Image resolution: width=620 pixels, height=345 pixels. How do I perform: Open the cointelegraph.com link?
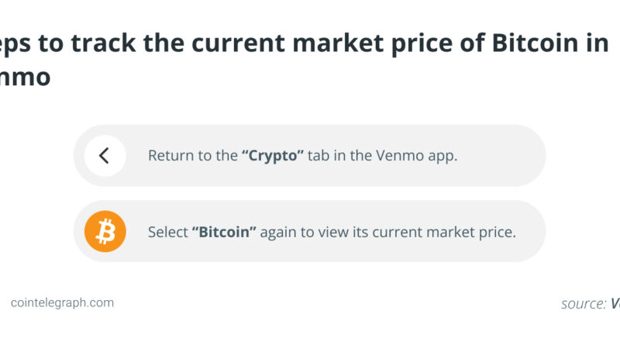tap(62, 303)
